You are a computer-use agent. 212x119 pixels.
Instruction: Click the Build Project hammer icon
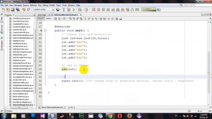click(64, 10)
